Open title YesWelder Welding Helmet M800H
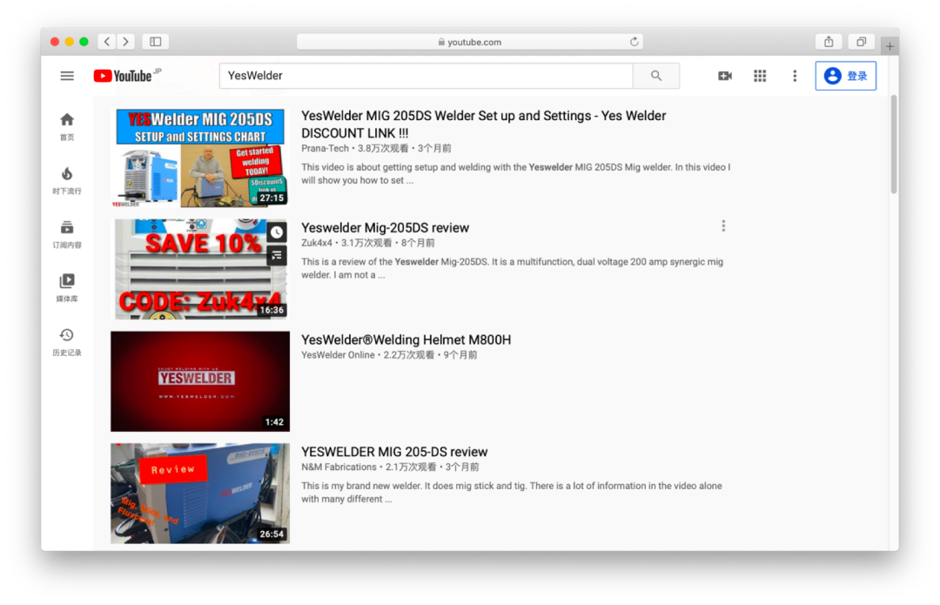The height and width of the screenshot is (605, 940). click(406, 340)
